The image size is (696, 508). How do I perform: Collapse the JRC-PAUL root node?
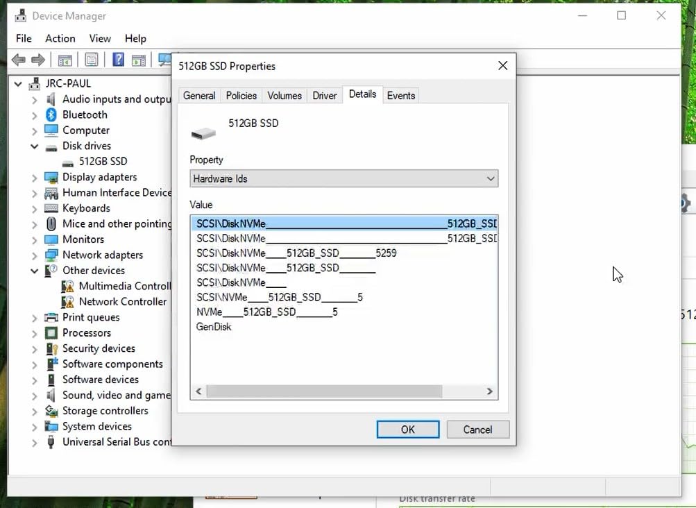[x=18, y=83]
